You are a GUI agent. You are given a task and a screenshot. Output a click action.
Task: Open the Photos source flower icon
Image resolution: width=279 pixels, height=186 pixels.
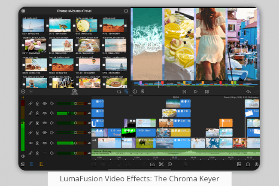[x=23, y=11]
